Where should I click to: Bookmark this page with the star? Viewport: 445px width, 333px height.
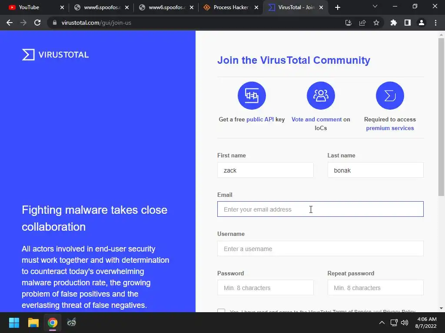376,23
